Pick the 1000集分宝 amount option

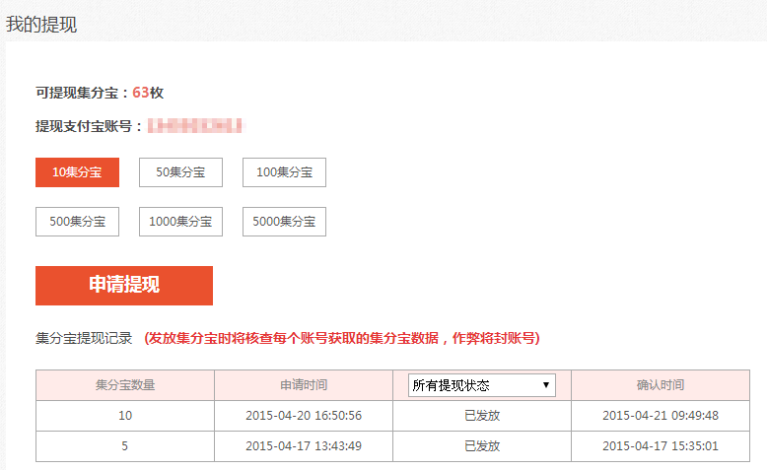(x=180, y=222)
